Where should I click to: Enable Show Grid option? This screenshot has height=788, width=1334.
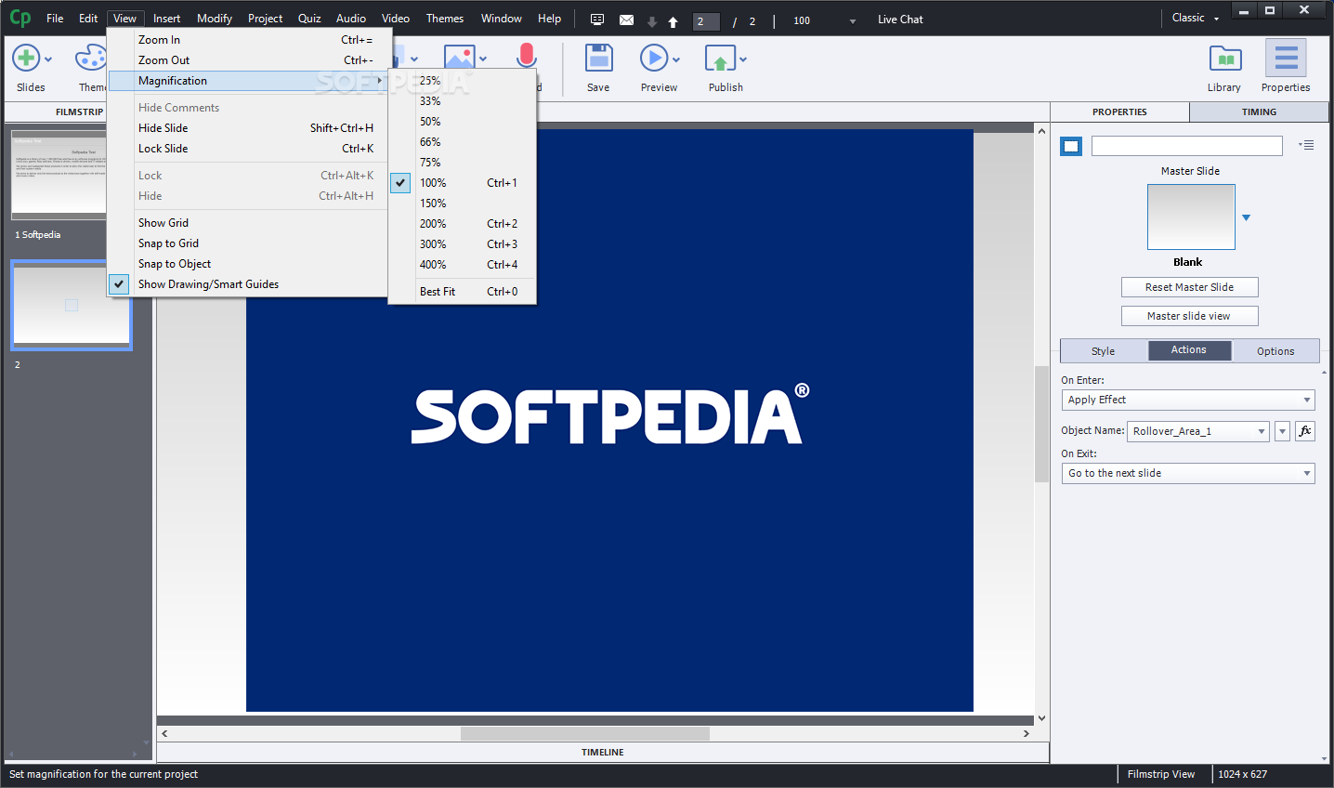pyautogui.click(x=247, y=223)
